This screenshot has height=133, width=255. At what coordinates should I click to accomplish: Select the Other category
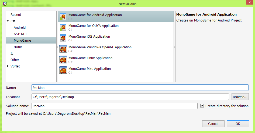15,60
